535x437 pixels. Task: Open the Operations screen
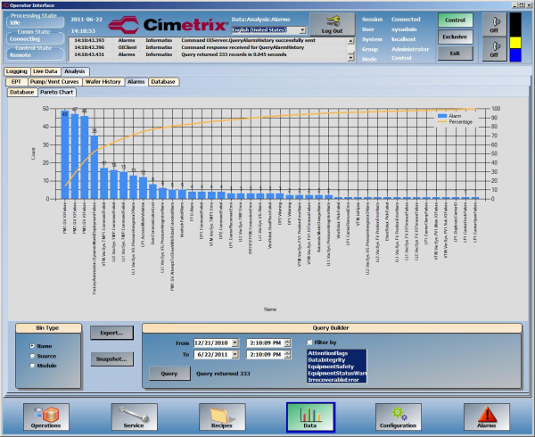46,416
